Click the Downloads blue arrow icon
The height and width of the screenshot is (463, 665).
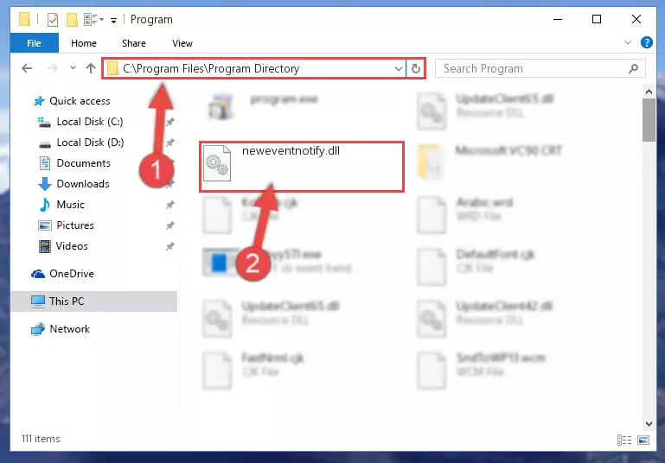coord(44,184)
